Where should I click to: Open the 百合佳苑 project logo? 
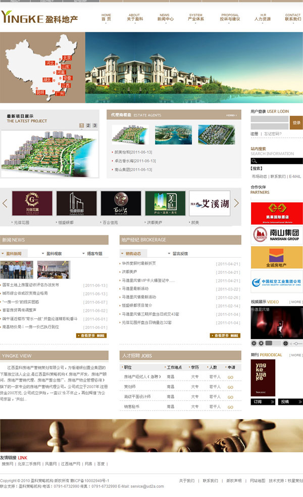pos(121,203)
